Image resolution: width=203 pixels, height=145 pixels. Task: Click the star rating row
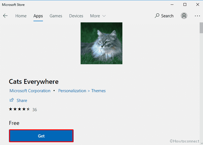[x=20, y=109]
